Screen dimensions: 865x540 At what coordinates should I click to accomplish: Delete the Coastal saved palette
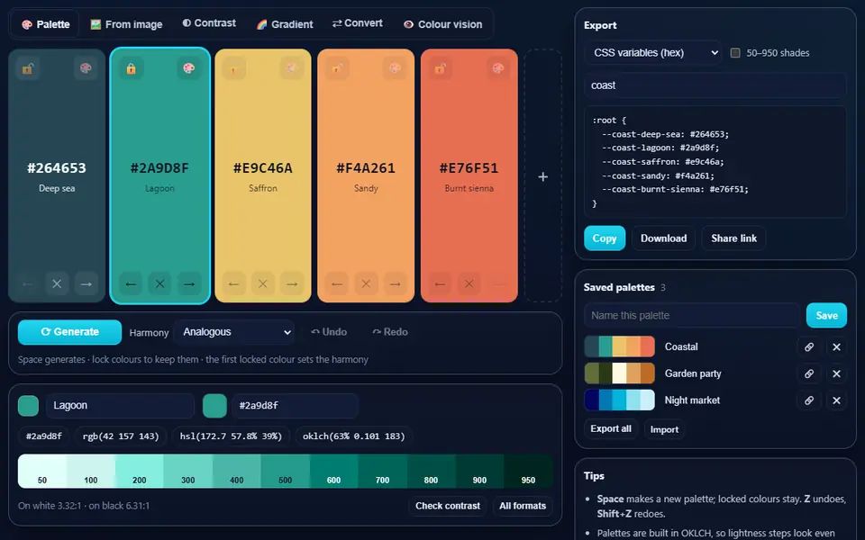tap(836, 346)
